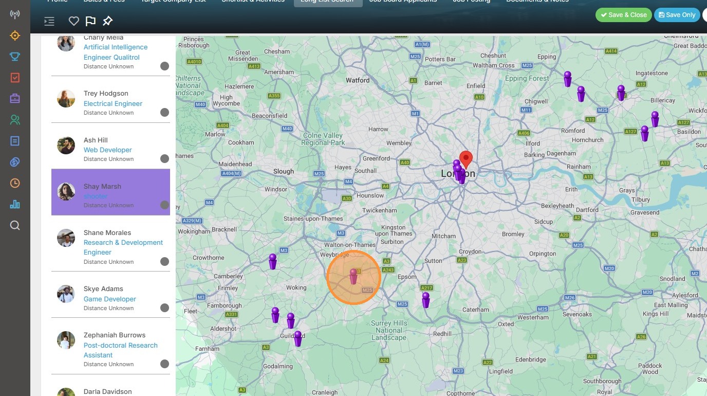707x396 pixels.
Task: Click the purple pin near Crowthorne
Action: point(273,261)
